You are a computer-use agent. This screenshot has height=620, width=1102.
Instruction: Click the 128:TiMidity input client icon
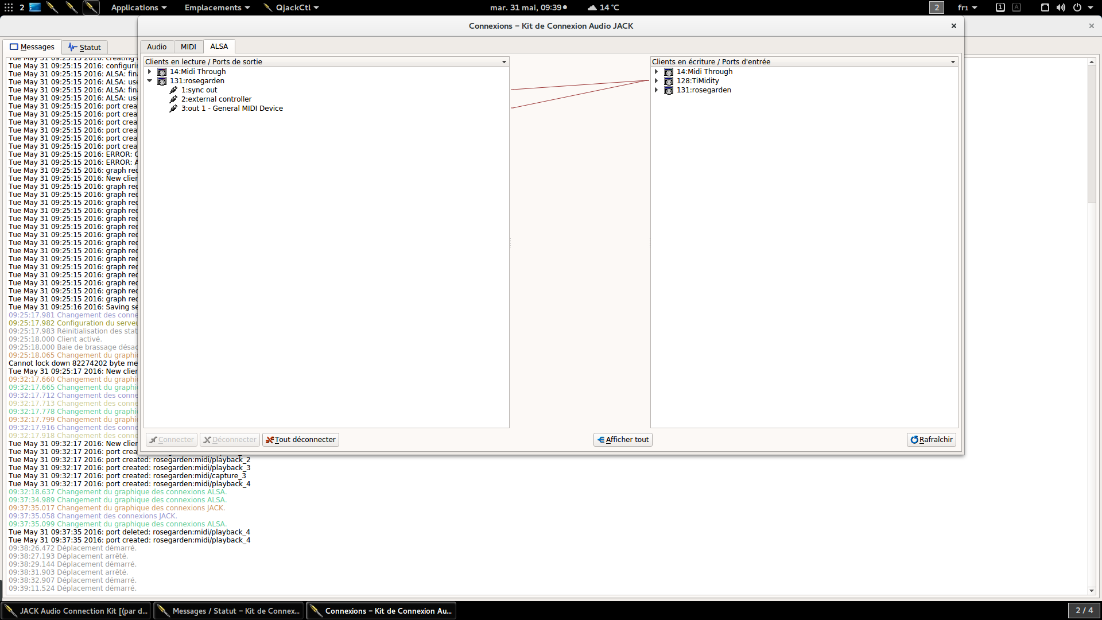669,81
